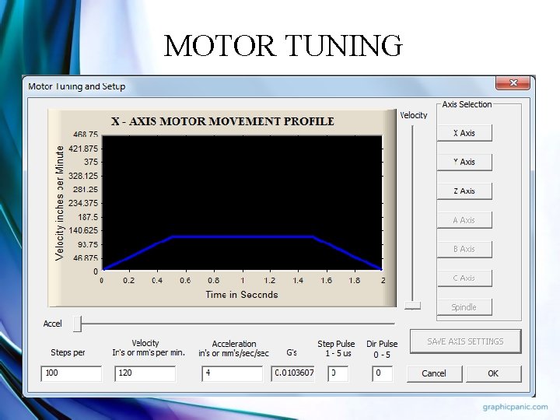Click the 468.75 velocity axis value
This screenshot has height=420, width=560.
click(x=86, y=135)
